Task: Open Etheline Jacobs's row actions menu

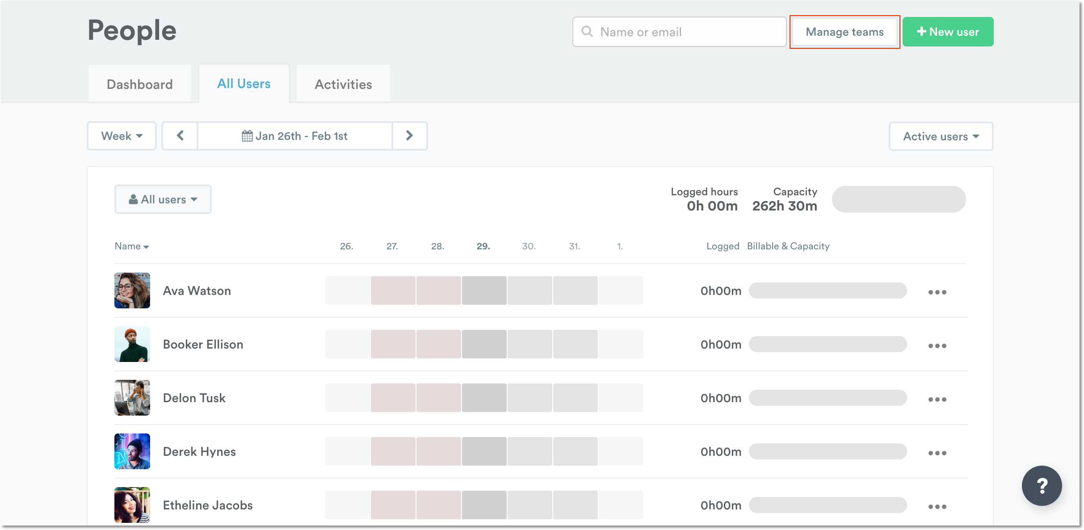Action: (x=937, y=506)
